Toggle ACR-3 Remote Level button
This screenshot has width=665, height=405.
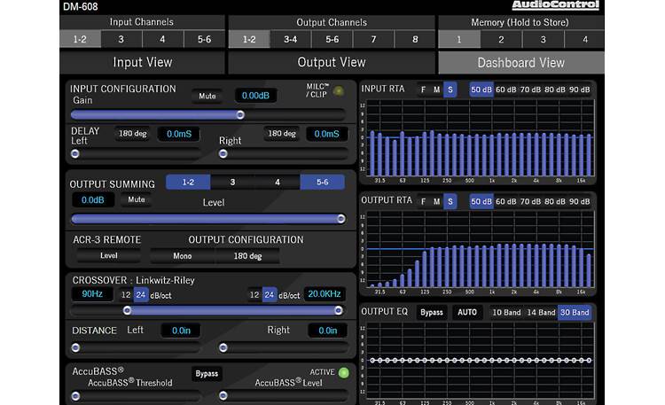[x=108, y=256]
